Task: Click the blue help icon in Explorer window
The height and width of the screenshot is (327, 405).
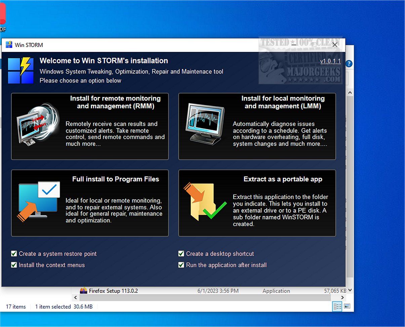Action: point(349,64)
